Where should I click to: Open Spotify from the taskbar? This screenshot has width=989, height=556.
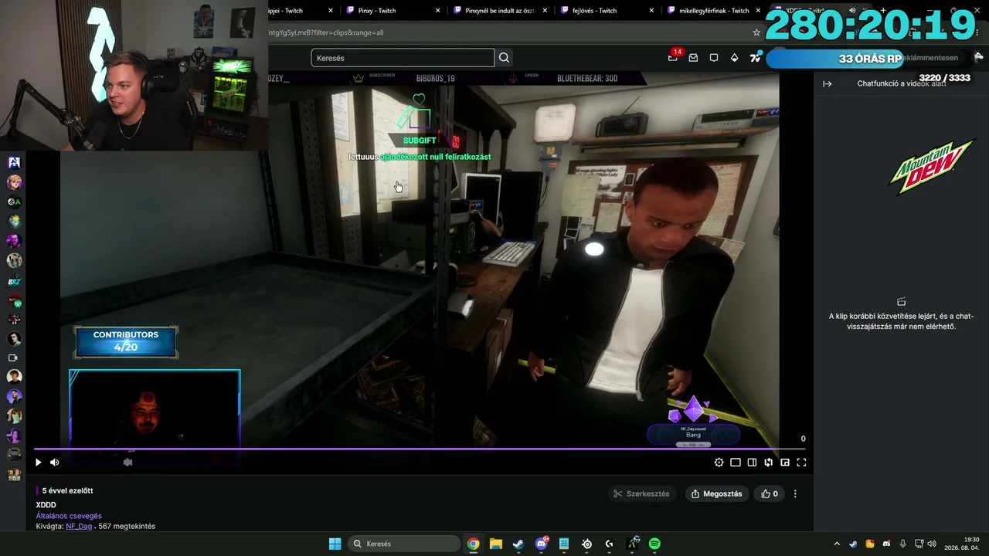tap(654, 544)
